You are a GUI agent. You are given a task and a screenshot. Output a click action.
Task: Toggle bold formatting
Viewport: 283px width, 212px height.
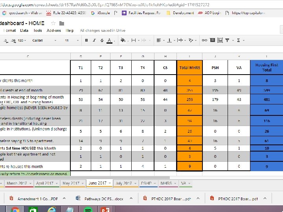coord(86,40)
